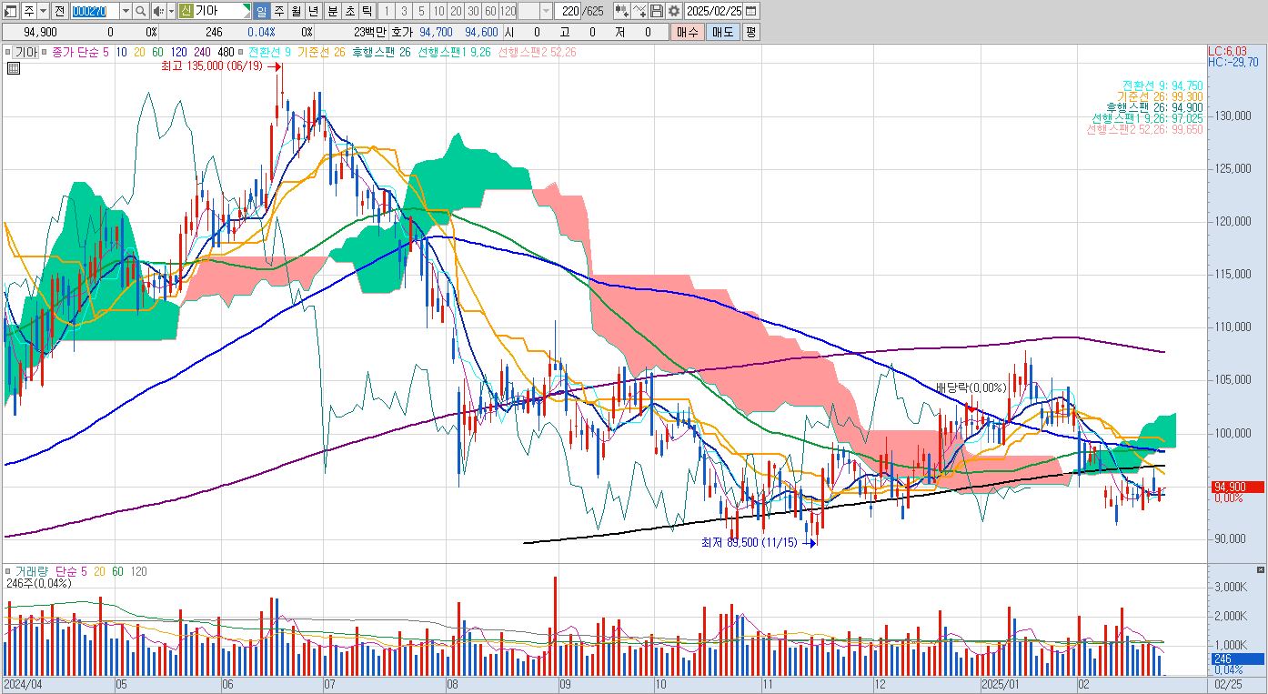Screen dimensions: 1268x694
Task: Switch to 년 yearly period
Action: pos(314,11)
